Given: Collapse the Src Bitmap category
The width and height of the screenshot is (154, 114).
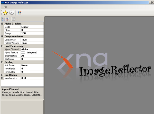Looking at the screenshot, I should coord(2,75).
